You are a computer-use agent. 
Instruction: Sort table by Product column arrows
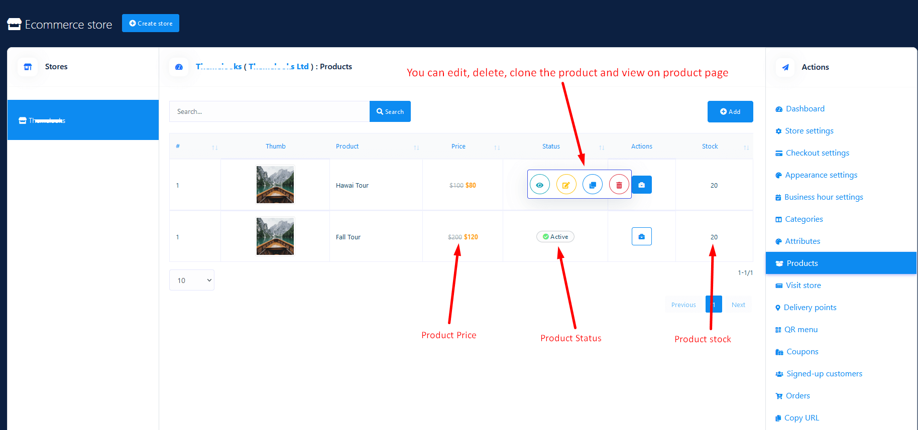[x=416, y=147]
